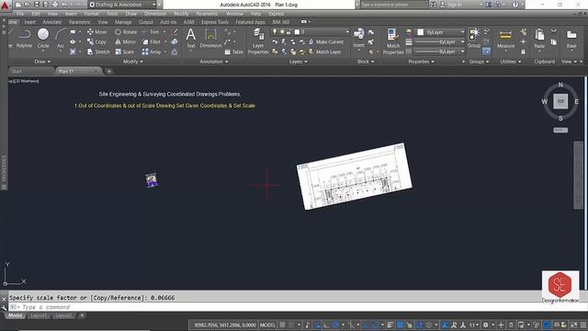The image size is (588, 331).
Task: Toggle MODEL space button in status bar
Action: pos(267,325)
